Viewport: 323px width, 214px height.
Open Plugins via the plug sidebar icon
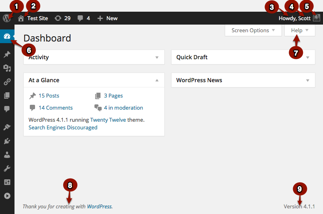(7, 141)
